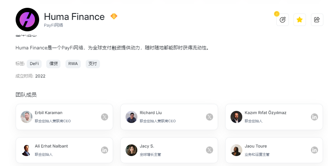This screenshot has height=166, width=328.
Task: Click the Huma Finance purple logo
Action: 27,20
